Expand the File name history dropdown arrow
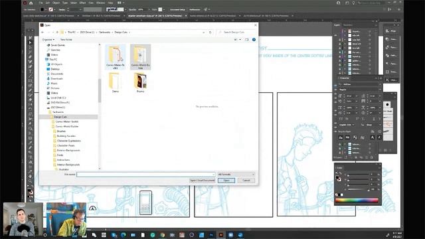Screen dimensions: 425x239 pos(214,175)
